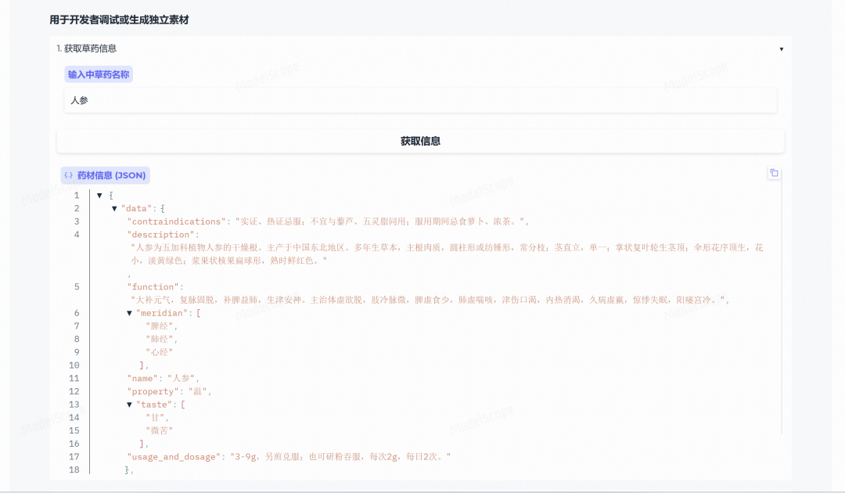Select the "function" key
Image resolution: width=845 pixels, height=493 pixels.
tap(153, 286)
